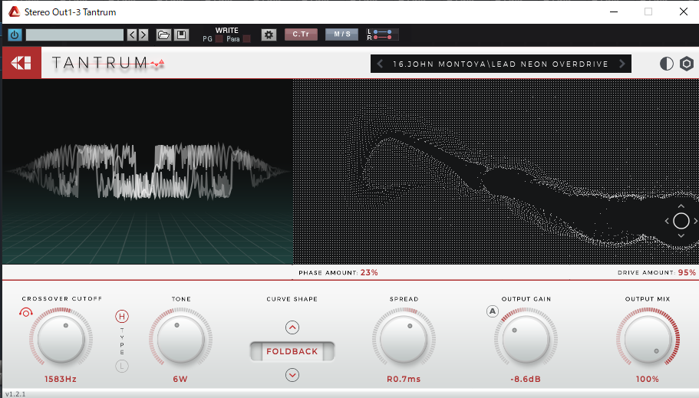Click the Phase Amount 23% value

[369, 272]
